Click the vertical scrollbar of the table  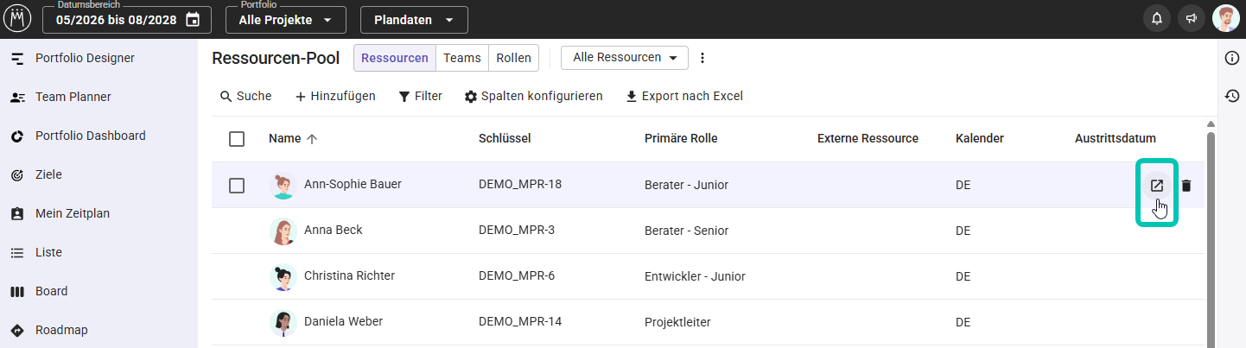[x=1210, y=233]
